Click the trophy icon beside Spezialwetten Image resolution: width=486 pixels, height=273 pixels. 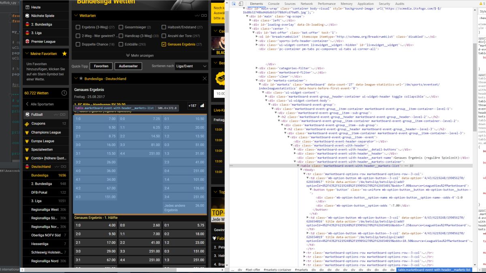click(27, 149)
